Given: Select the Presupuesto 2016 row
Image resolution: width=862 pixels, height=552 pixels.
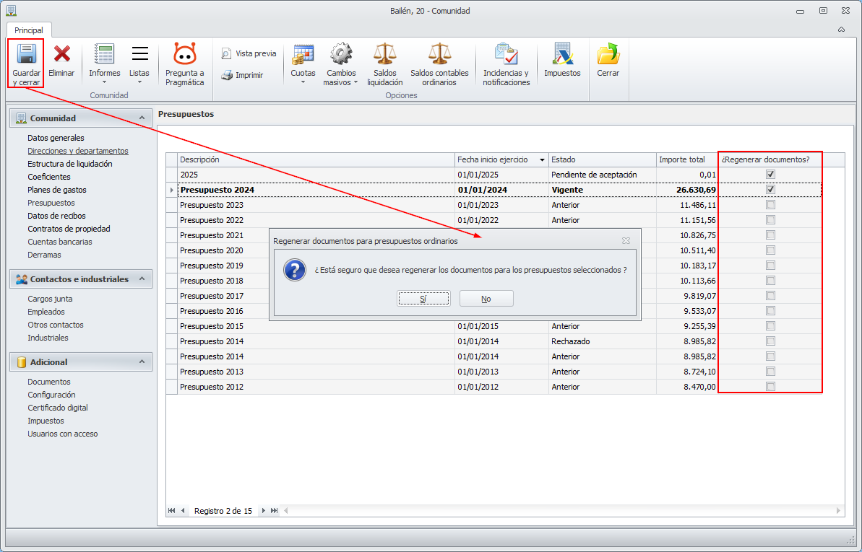Looking at the screenshot, I should (x=494, y=311).
